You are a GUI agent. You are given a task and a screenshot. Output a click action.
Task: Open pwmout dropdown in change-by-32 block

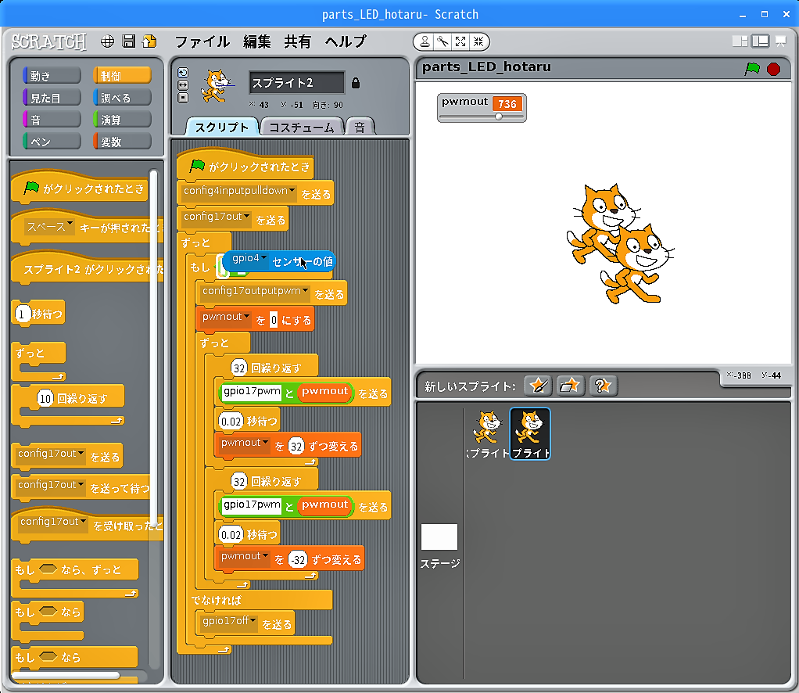click(266, 443)
